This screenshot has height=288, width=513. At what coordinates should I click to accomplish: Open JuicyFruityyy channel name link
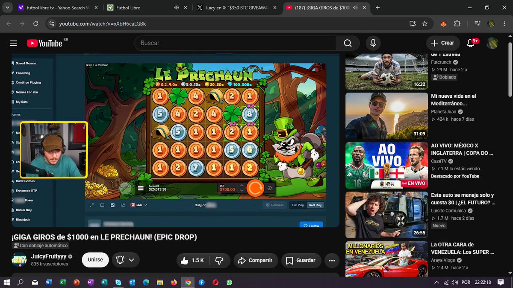(49, 256)
